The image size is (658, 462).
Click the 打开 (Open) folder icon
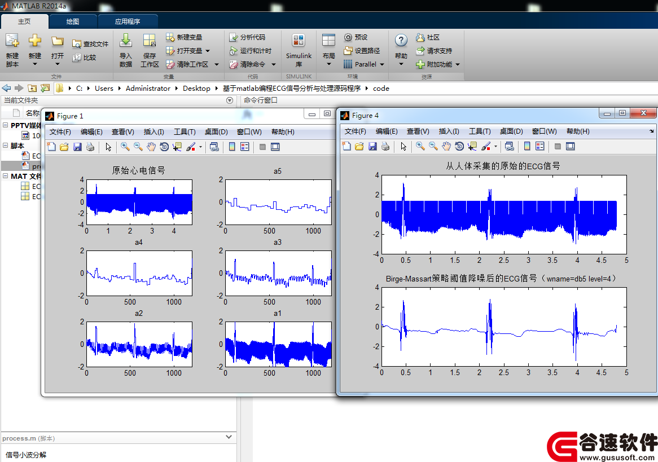[x=58, y=41]
